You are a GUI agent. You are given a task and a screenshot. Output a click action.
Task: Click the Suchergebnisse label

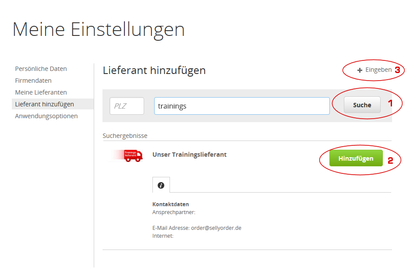click(x=125, y=136)
